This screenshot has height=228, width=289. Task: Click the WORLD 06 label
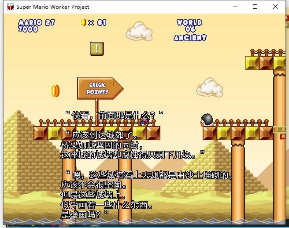tap(189, 26)
